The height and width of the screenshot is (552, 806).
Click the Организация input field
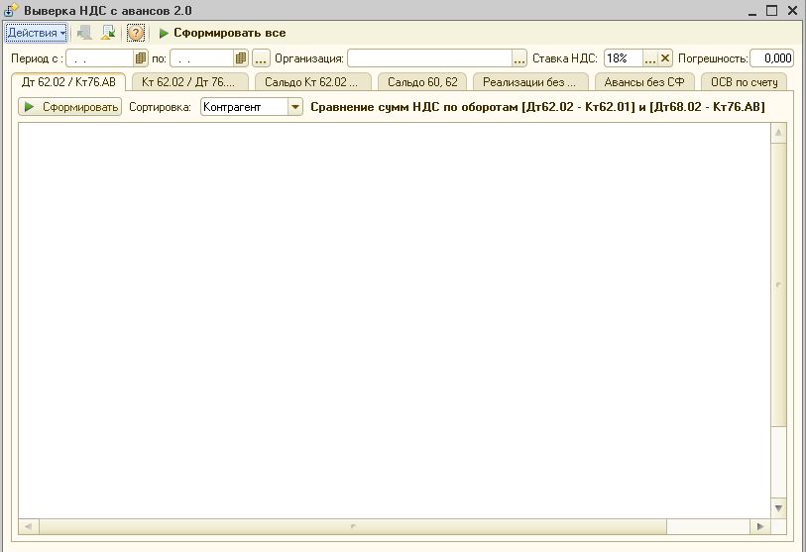(429, 58)
